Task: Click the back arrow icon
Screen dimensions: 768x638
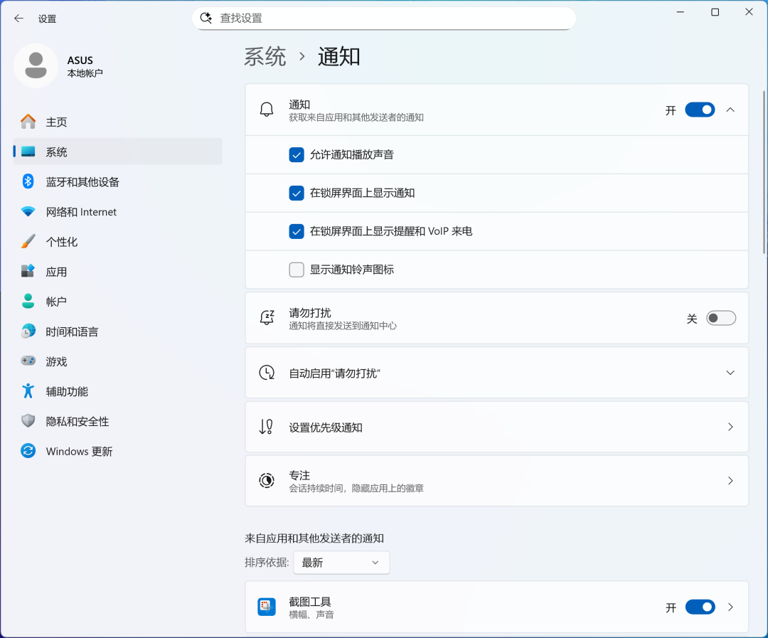Action: (18, 18)
